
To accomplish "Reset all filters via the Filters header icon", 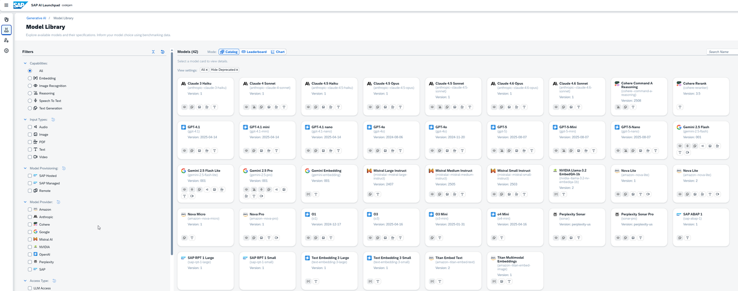I will (163, 52).
